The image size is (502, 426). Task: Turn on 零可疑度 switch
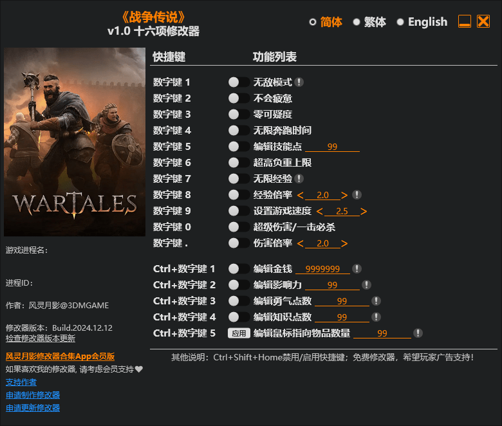(x=239, y=115)
